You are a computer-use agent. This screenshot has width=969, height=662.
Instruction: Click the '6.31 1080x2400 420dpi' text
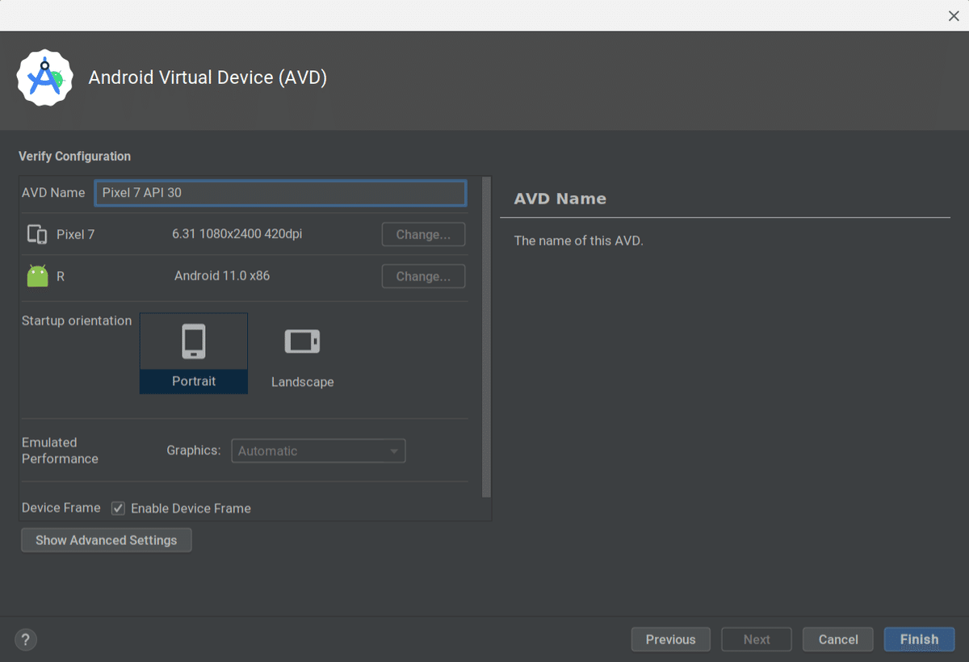click(237, 233)
